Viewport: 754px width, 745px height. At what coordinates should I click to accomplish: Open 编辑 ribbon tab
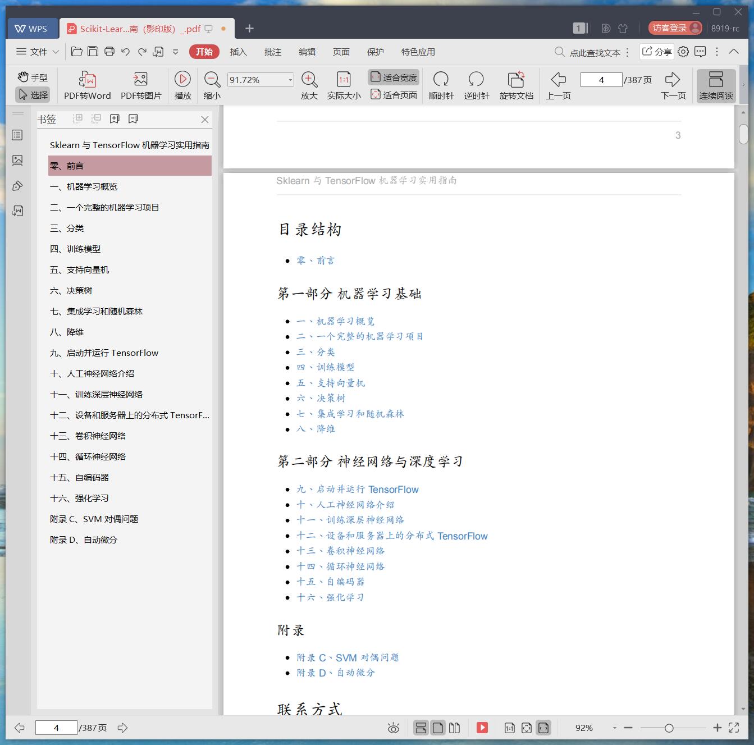[x=307, y=52]
